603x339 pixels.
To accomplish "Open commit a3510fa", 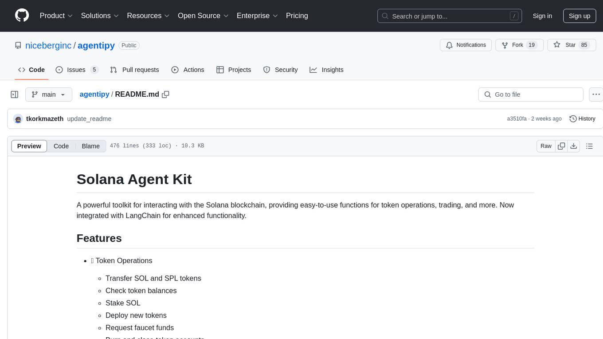I will [x=517, y=119].
